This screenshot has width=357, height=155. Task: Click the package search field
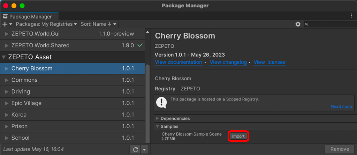pyautogui.click(x=330, y=24)
